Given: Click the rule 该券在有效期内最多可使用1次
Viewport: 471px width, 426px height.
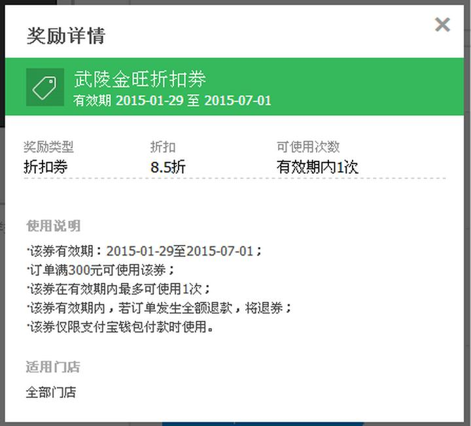Looking at the screenshot, I should [x=118, y=289].
